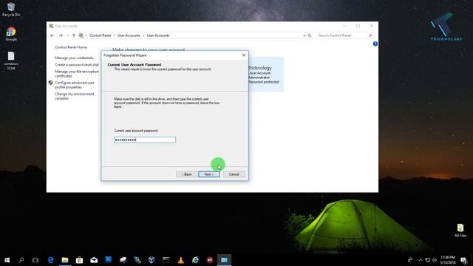Expand address bar history dropdown

[x=304, y=35]
